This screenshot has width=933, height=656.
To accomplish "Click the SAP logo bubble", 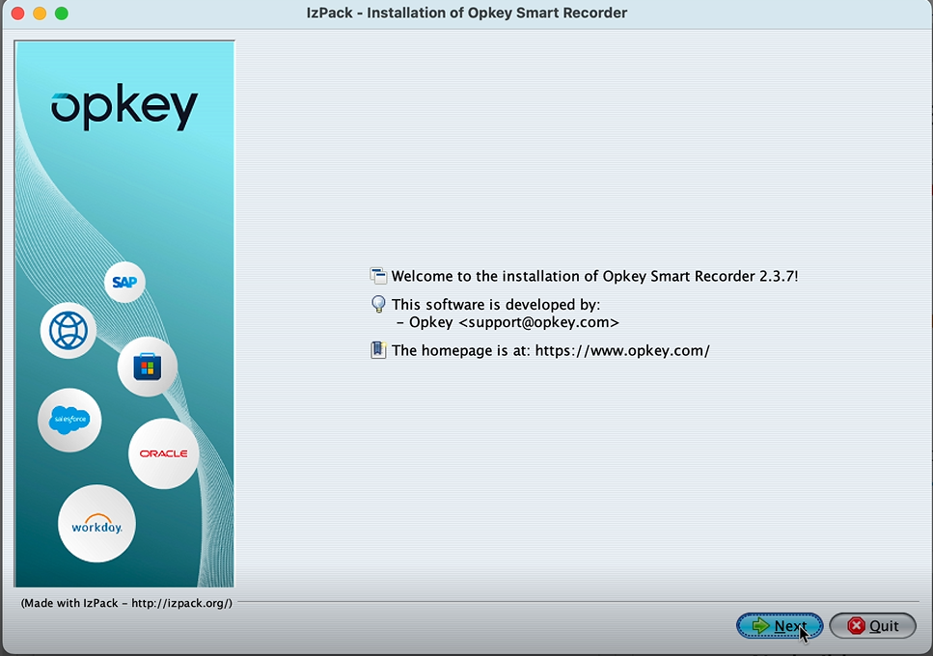I will coord(125,282).
